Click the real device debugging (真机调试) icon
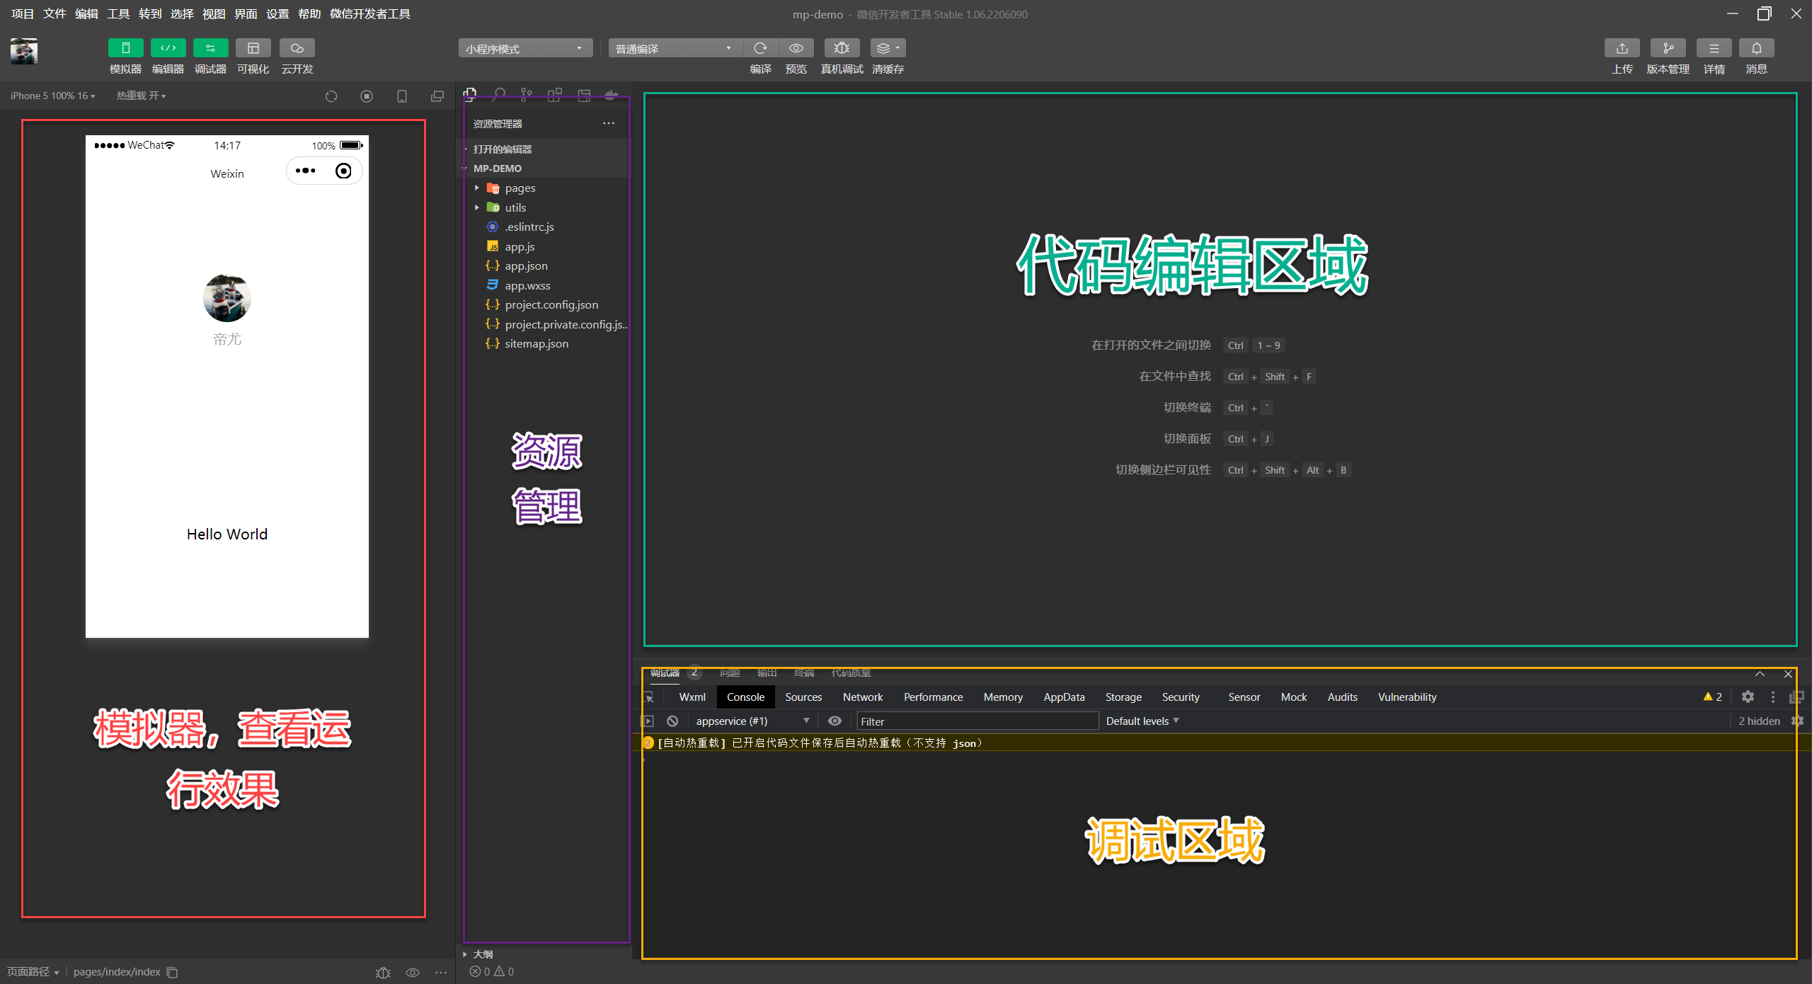Screen dimensions: 1812x984 point(842,48)
